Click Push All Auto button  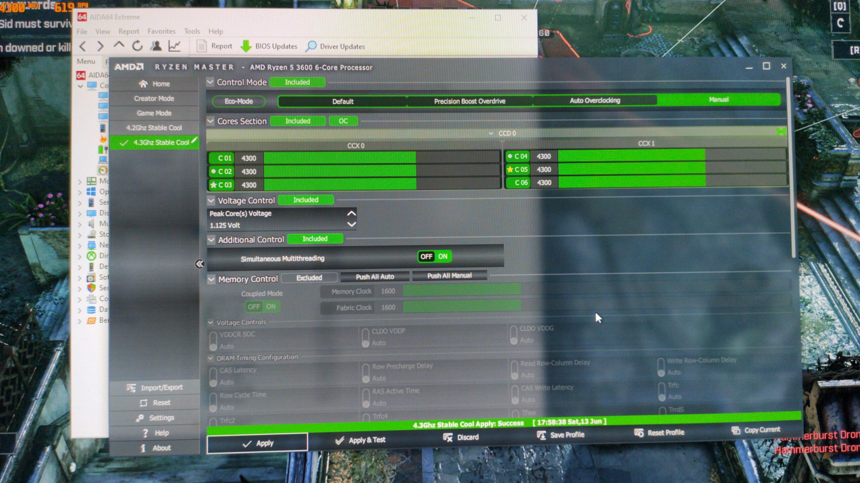(375, 277)
